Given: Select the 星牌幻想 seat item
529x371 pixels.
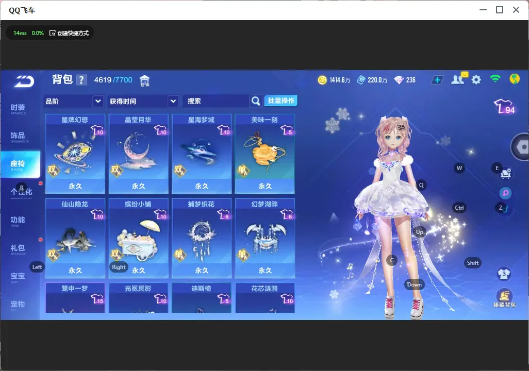Looking at the screenshot, I should tap(75, 154).
